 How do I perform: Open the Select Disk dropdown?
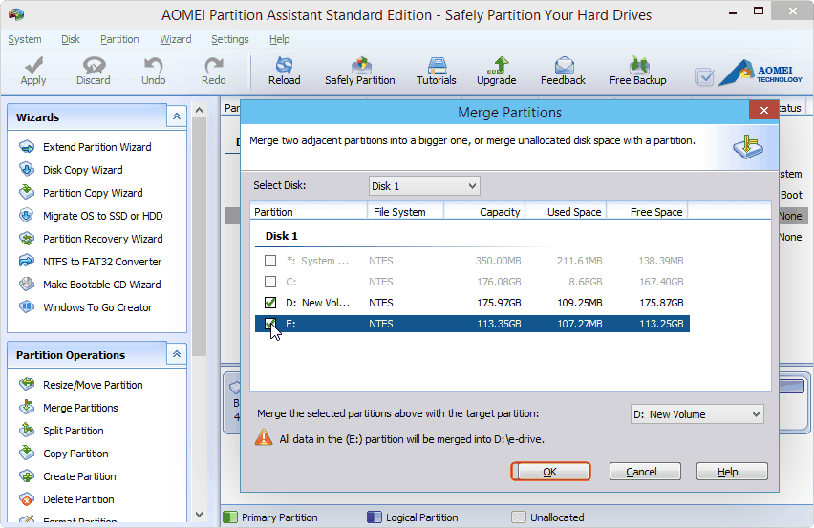coord(424,185)
